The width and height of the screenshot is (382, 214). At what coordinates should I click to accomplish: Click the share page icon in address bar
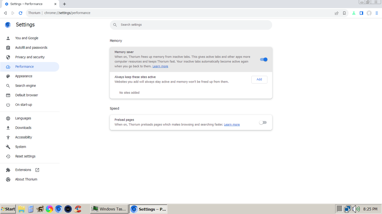[x=337, y=13]
